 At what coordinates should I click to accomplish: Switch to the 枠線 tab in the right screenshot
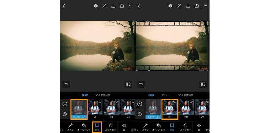[151, 95]
